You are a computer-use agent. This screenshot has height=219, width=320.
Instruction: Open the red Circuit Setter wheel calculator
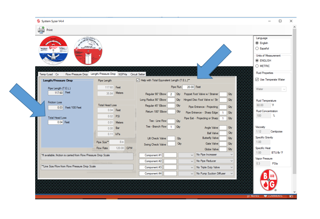(88, 51)
